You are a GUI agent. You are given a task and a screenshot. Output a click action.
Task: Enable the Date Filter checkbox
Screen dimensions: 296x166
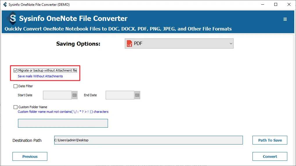click(x=15, y=86)
